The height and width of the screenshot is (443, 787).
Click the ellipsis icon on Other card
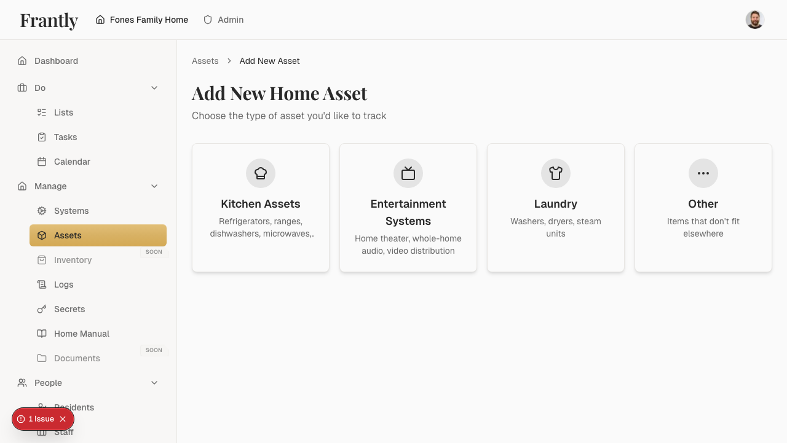click(x=703, y=173)
